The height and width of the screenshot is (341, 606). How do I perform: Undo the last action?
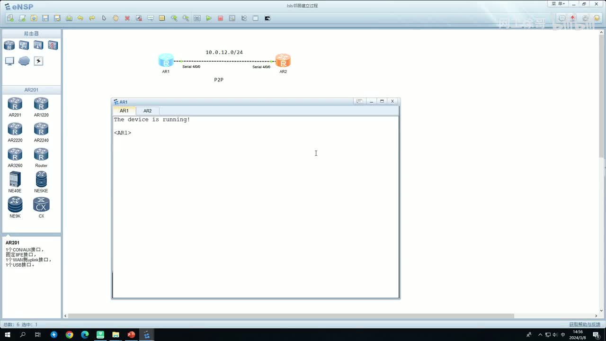click(80, 18)
